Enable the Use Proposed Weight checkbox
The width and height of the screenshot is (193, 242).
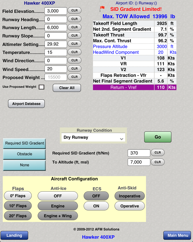pos(41,87)
